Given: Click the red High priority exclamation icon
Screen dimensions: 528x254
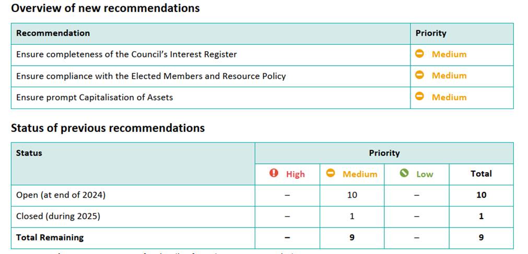Looking at the screenshot, I should tap(274, 173).
